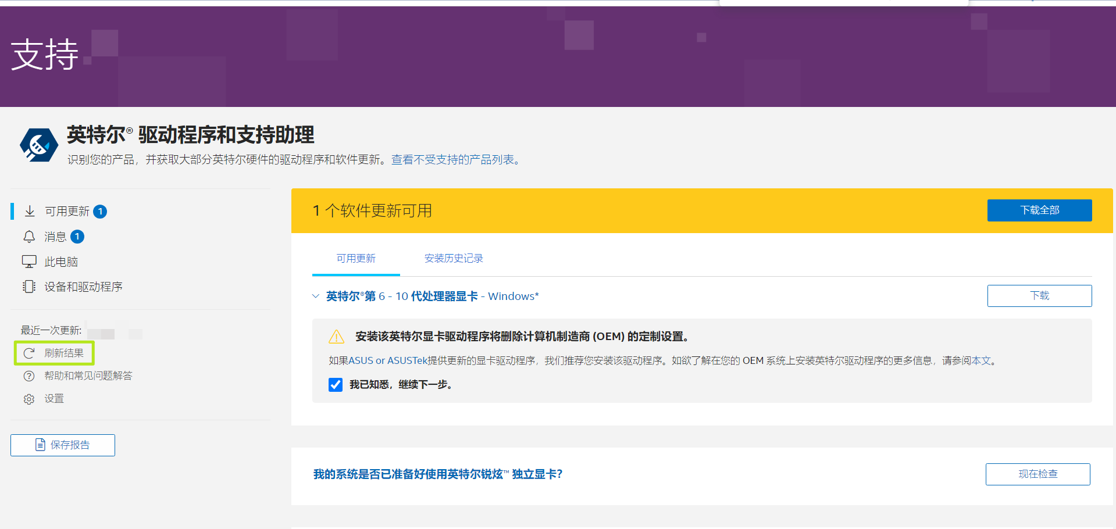Click the chip icon for 设备和驱动程序
Viewport: 1116px width, 529px height.
coord(29,287)
